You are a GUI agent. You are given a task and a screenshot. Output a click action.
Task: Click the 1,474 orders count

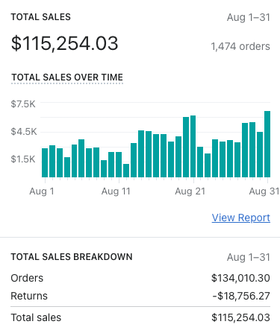coord(240,46)
